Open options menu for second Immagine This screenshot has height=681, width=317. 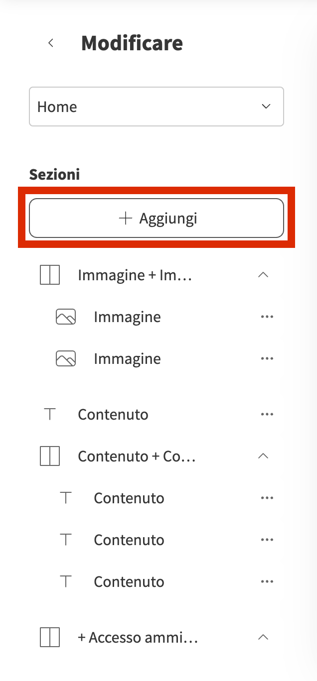tap(267, 359)
